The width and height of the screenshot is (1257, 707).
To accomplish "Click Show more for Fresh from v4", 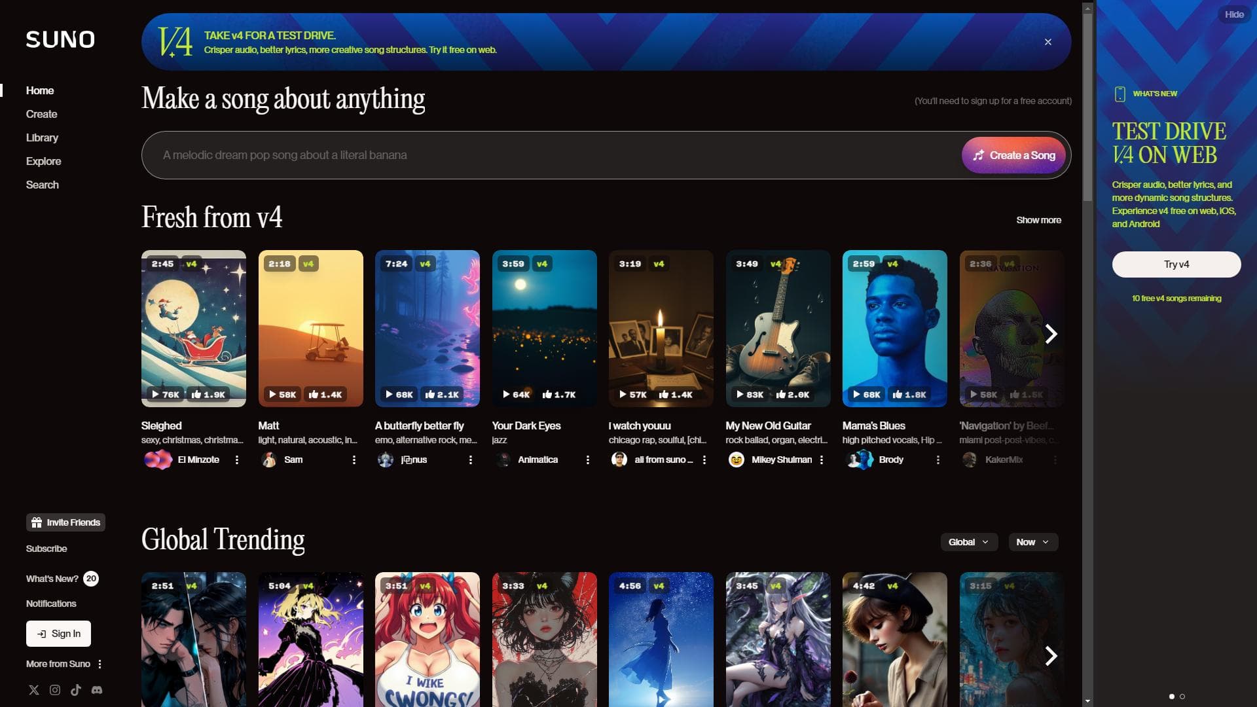I will click(1038, 220).
